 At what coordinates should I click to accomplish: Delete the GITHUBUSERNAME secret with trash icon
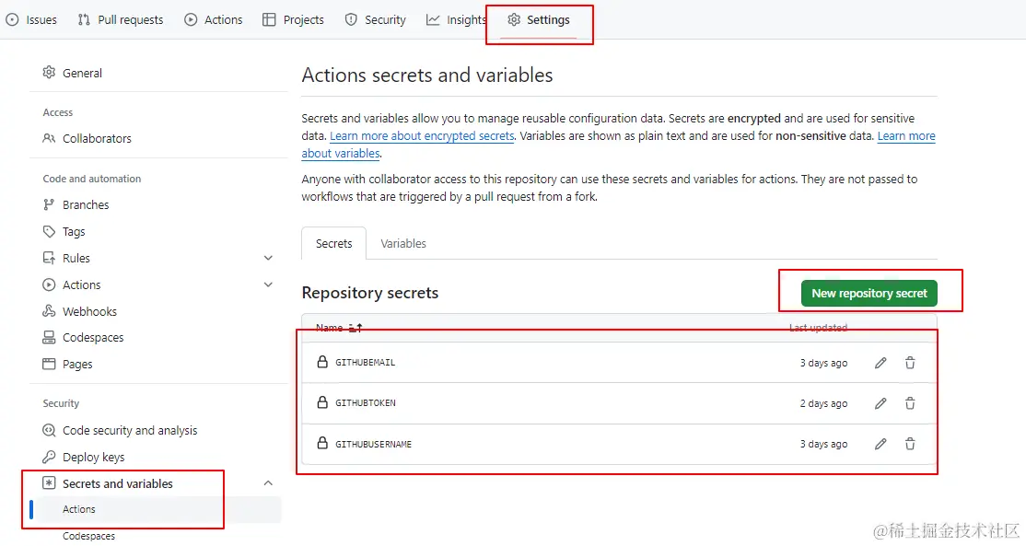point(910,444)
